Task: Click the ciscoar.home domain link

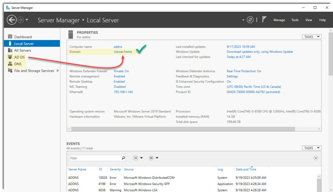Action: [123, 52]
